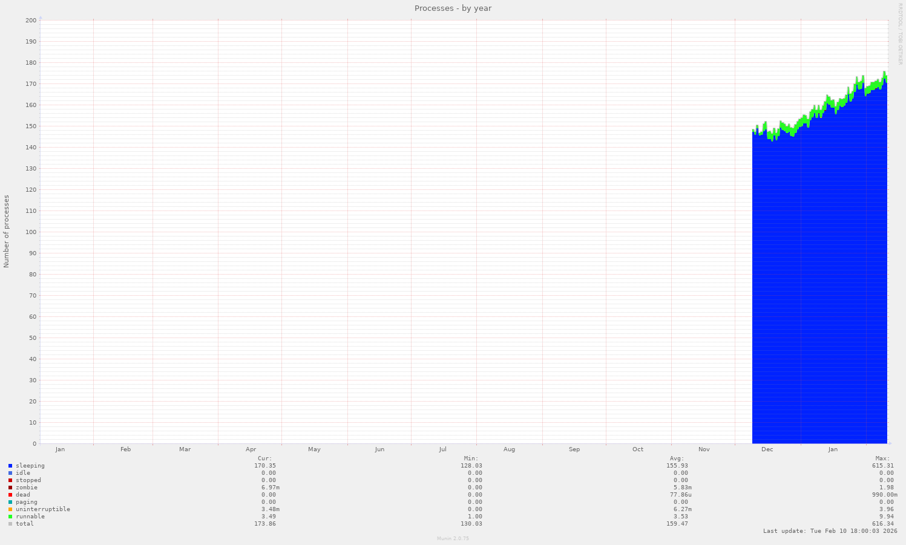Click the 'Cur:' column header
906x545 pixels.
pyautogui.click(x=264, y=459)
